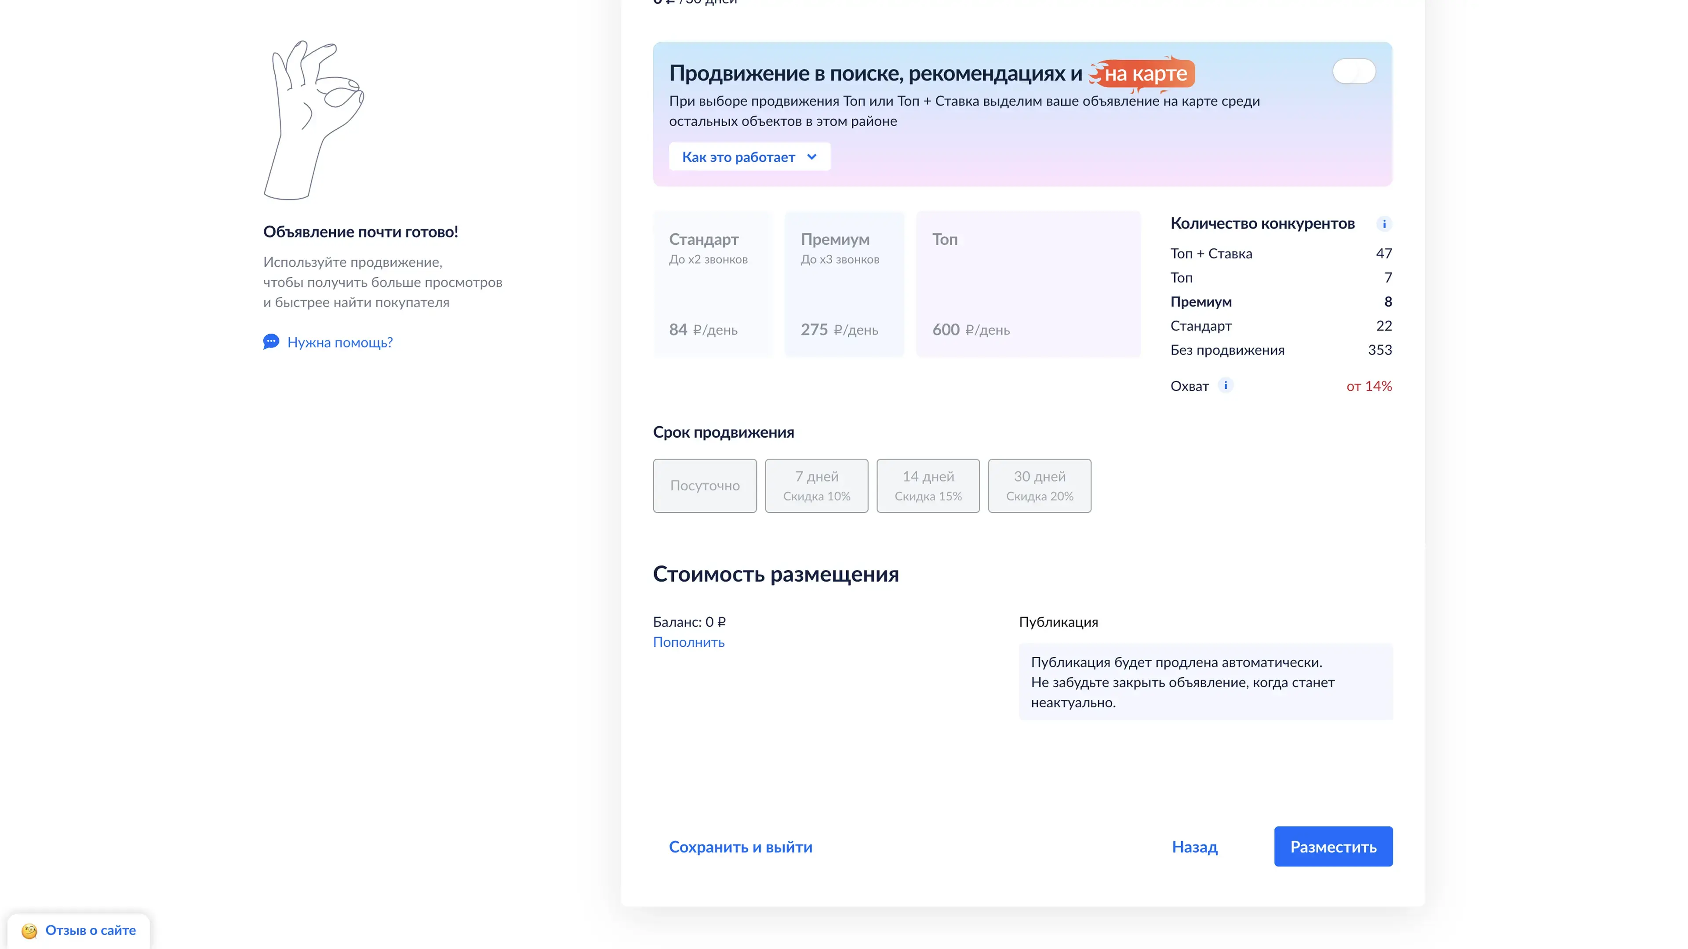Click the chevron in «Как это работает»
The image size is (1688, 949).
[812, 157]
